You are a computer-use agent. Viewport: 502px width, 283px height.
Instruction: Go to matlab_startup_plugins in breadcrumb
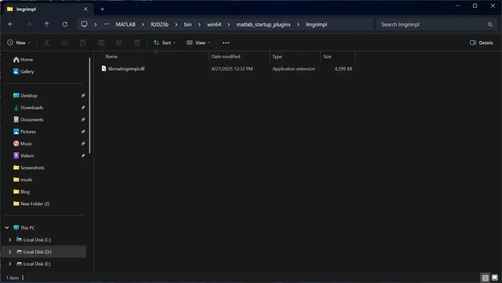pos(264,24)
